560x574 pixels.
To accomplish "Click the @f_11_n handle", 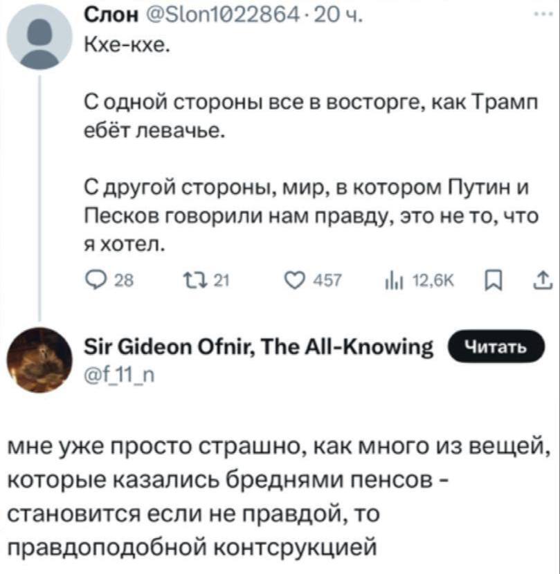I will 115,373.
